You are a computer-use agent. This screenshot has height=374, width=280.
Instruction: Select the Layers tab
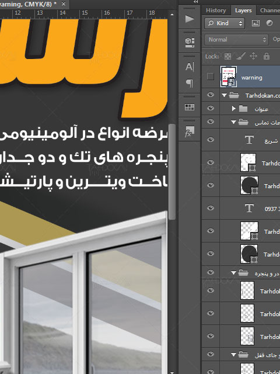click(243, 11)
